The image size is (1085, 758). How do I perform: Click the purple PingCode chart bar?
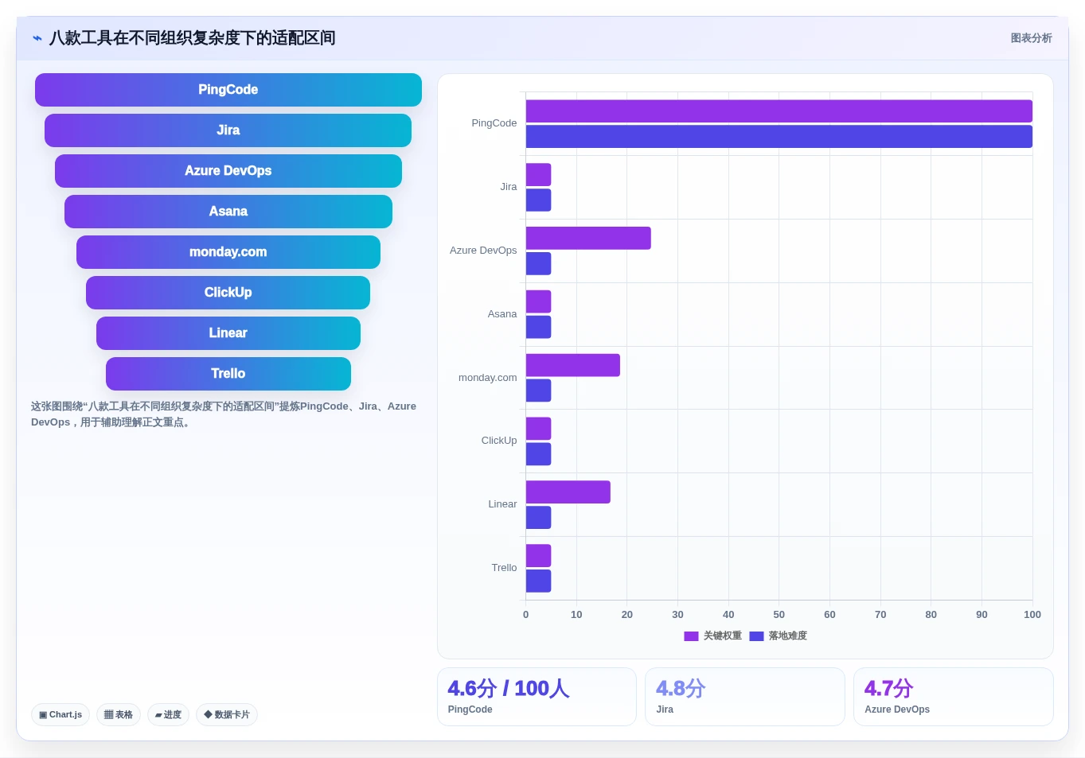779,111
